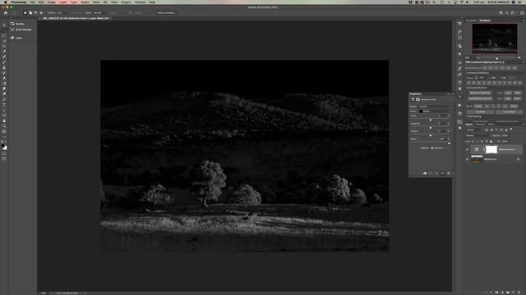The height and width of the screenshot is (295, 526).
Task: Open the Image menu
Action: tap(51, 2)
